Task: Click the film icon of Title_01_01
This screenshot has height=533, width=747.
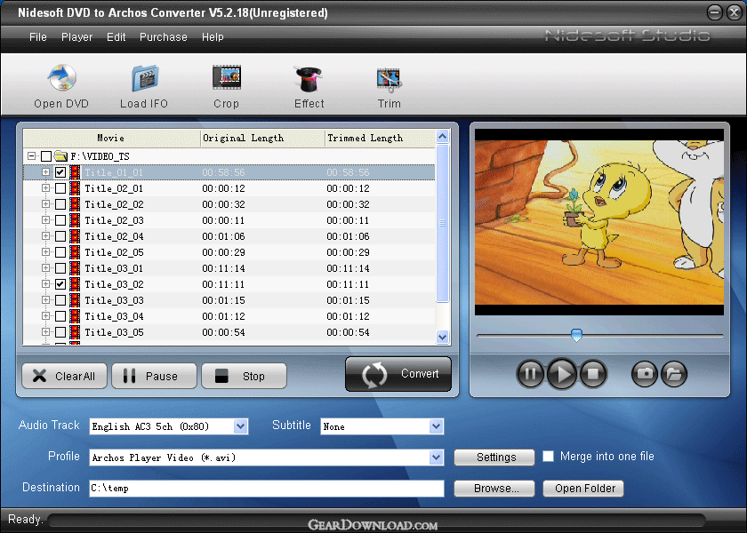Action: [75, 172]
